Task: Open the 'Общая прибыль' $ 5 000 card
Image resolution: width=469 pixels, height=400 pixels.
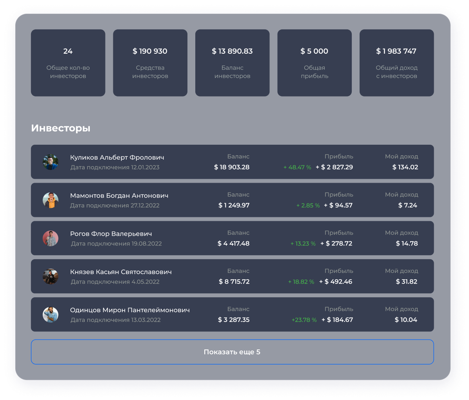Action: click(x=314, y=63)
